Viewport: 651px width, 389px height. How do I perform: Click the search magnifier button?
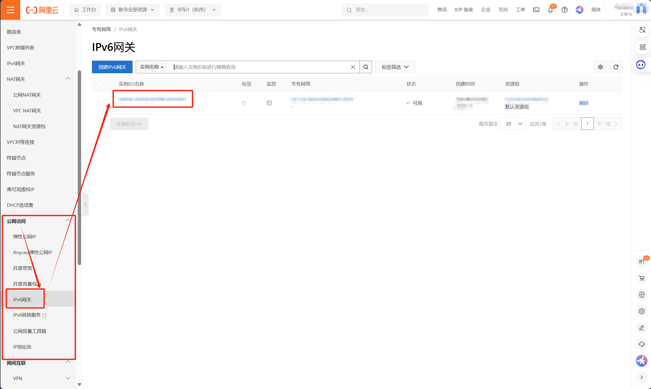366,67
